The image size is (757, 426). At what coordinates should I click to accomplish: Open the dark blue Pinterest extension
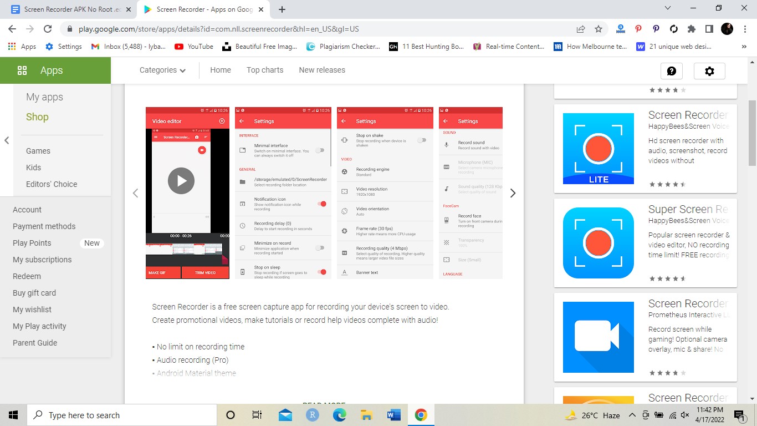point(656,29)
